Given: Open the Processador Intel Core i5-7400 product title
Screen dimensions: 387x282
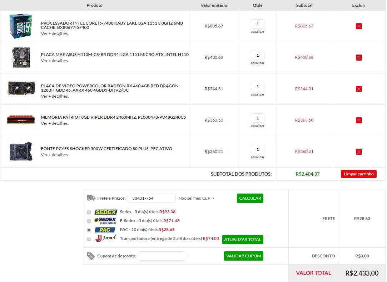Looking at the screenshot, I should 112,25.
